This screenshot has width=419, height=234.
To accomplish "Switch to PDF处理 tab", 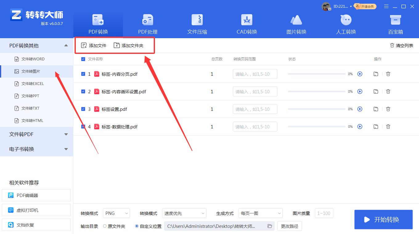I will click(148, 24).
